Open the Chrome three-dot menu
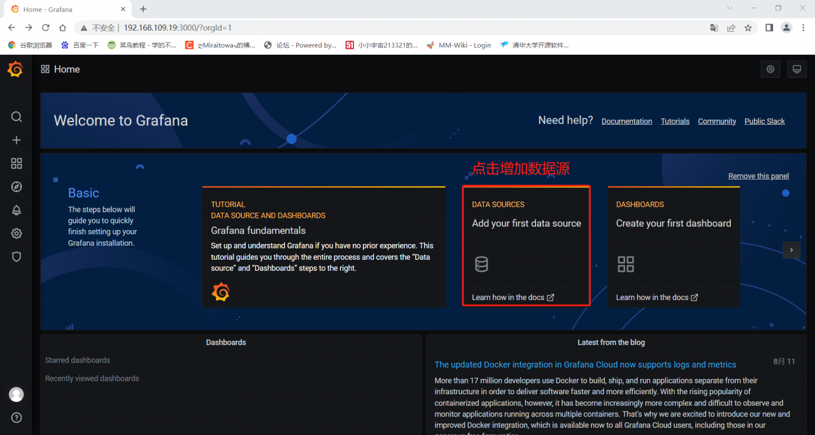The height and width of the screenshot is (435, 815). 804,27
